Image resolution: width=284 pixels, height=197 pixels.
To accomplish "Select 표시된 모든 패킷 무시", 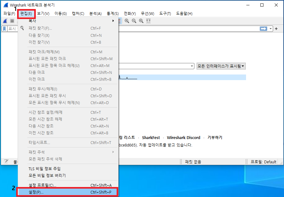I will pyautogui.click(x=68, y=96).
